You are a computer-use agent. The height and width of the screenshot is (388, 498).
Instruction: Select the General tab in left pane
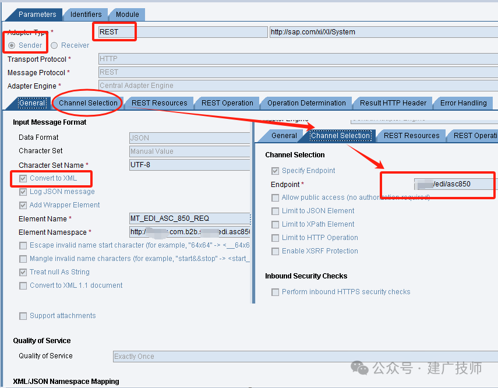(x=32, y=103)
